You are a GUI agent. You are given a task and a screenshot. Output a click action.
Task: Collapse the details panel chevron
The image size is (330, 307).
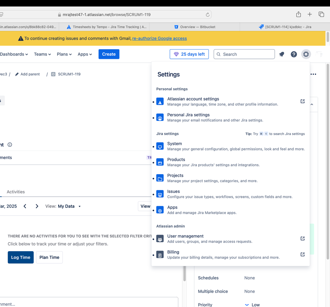pyautogui.click(x=312, y=104)
